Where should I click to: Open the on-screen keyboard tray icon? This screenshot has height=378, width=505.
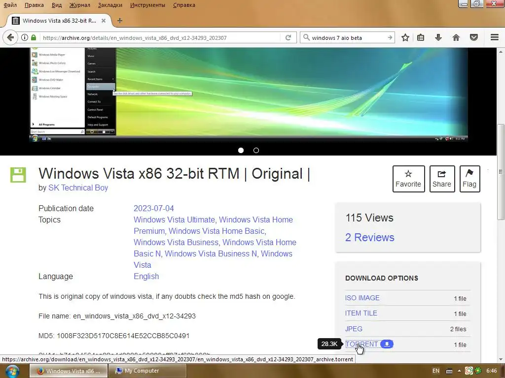[x=449, y=371]
